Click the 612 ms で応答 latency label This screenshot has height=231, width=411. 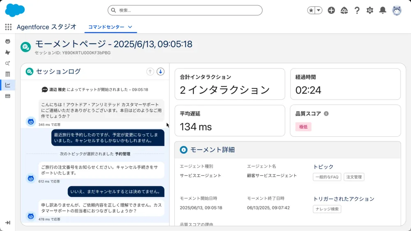pos(49,181)
